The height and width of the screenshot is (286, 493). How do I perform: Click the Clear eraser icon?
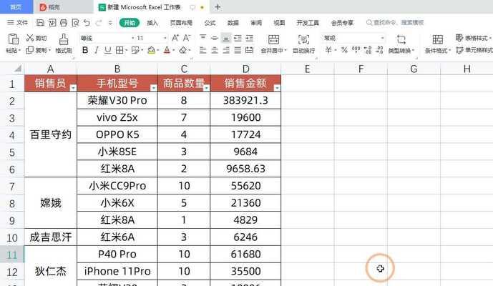[x=182, y=50]
